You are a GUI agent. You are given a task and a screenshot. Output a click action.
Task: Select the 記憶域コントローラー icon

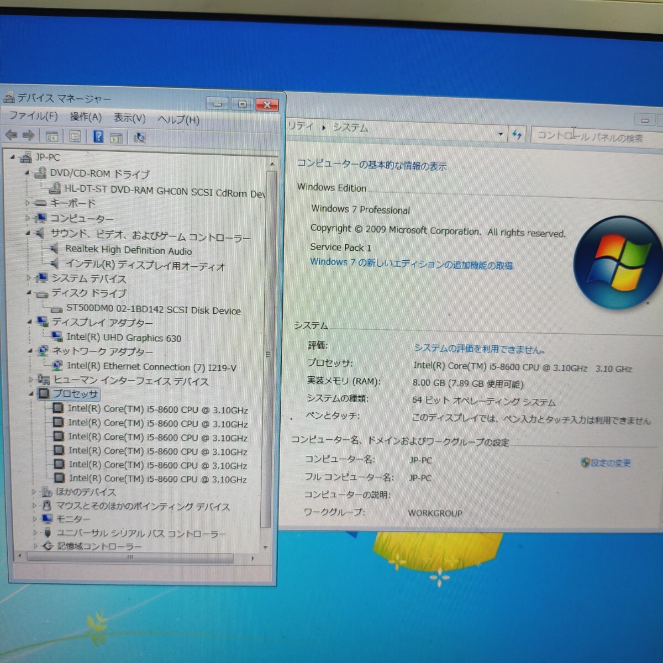[49, 546]
